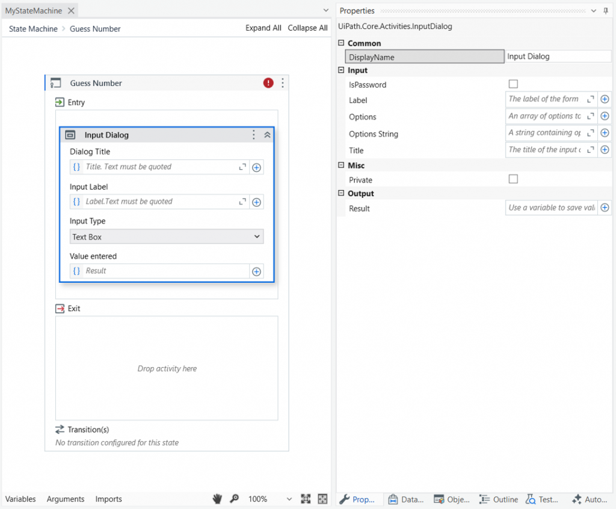The height and width of the screenshot is (509, 616).
Task: Click the red validation error icon on Guess Number
Action: (x=268, y=83)
